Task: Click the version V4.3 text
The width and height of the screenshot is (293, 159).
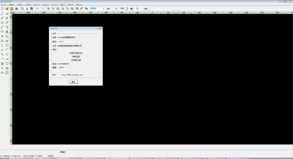Action: pyautogui.click(x=62, y=42)
